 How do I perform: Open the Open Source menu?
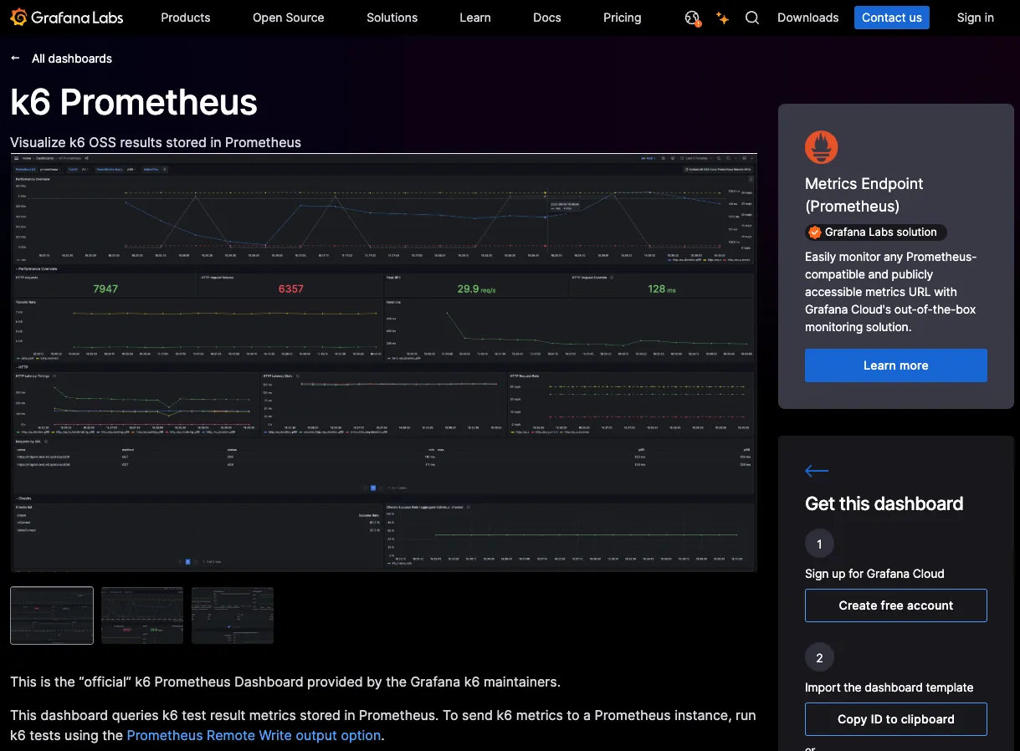pos(289,18)
